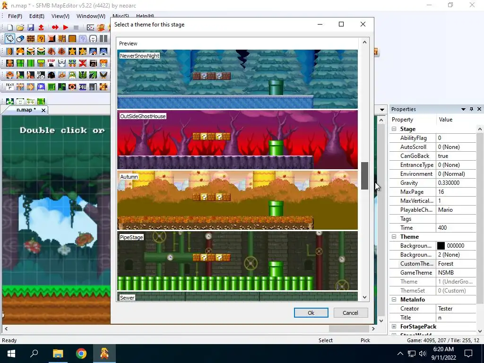
Task: Select the super mushroom item icon
Action: click(x=20, y=51)
